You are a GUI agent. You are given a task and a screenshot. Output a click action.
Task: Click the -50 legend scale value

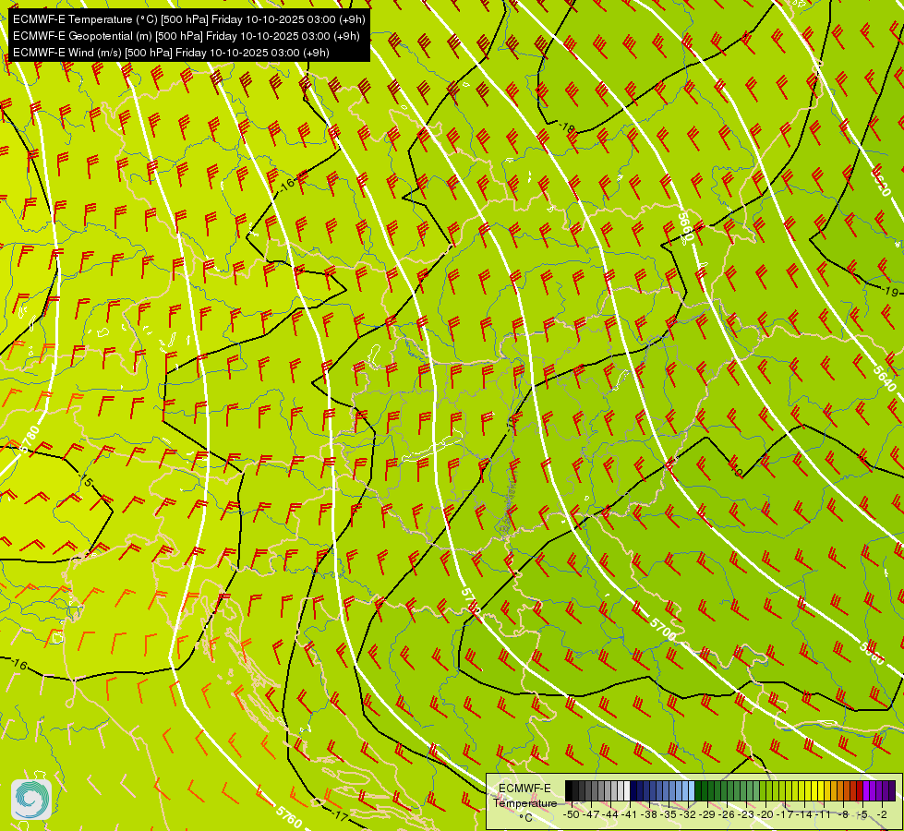pos(572,814)
